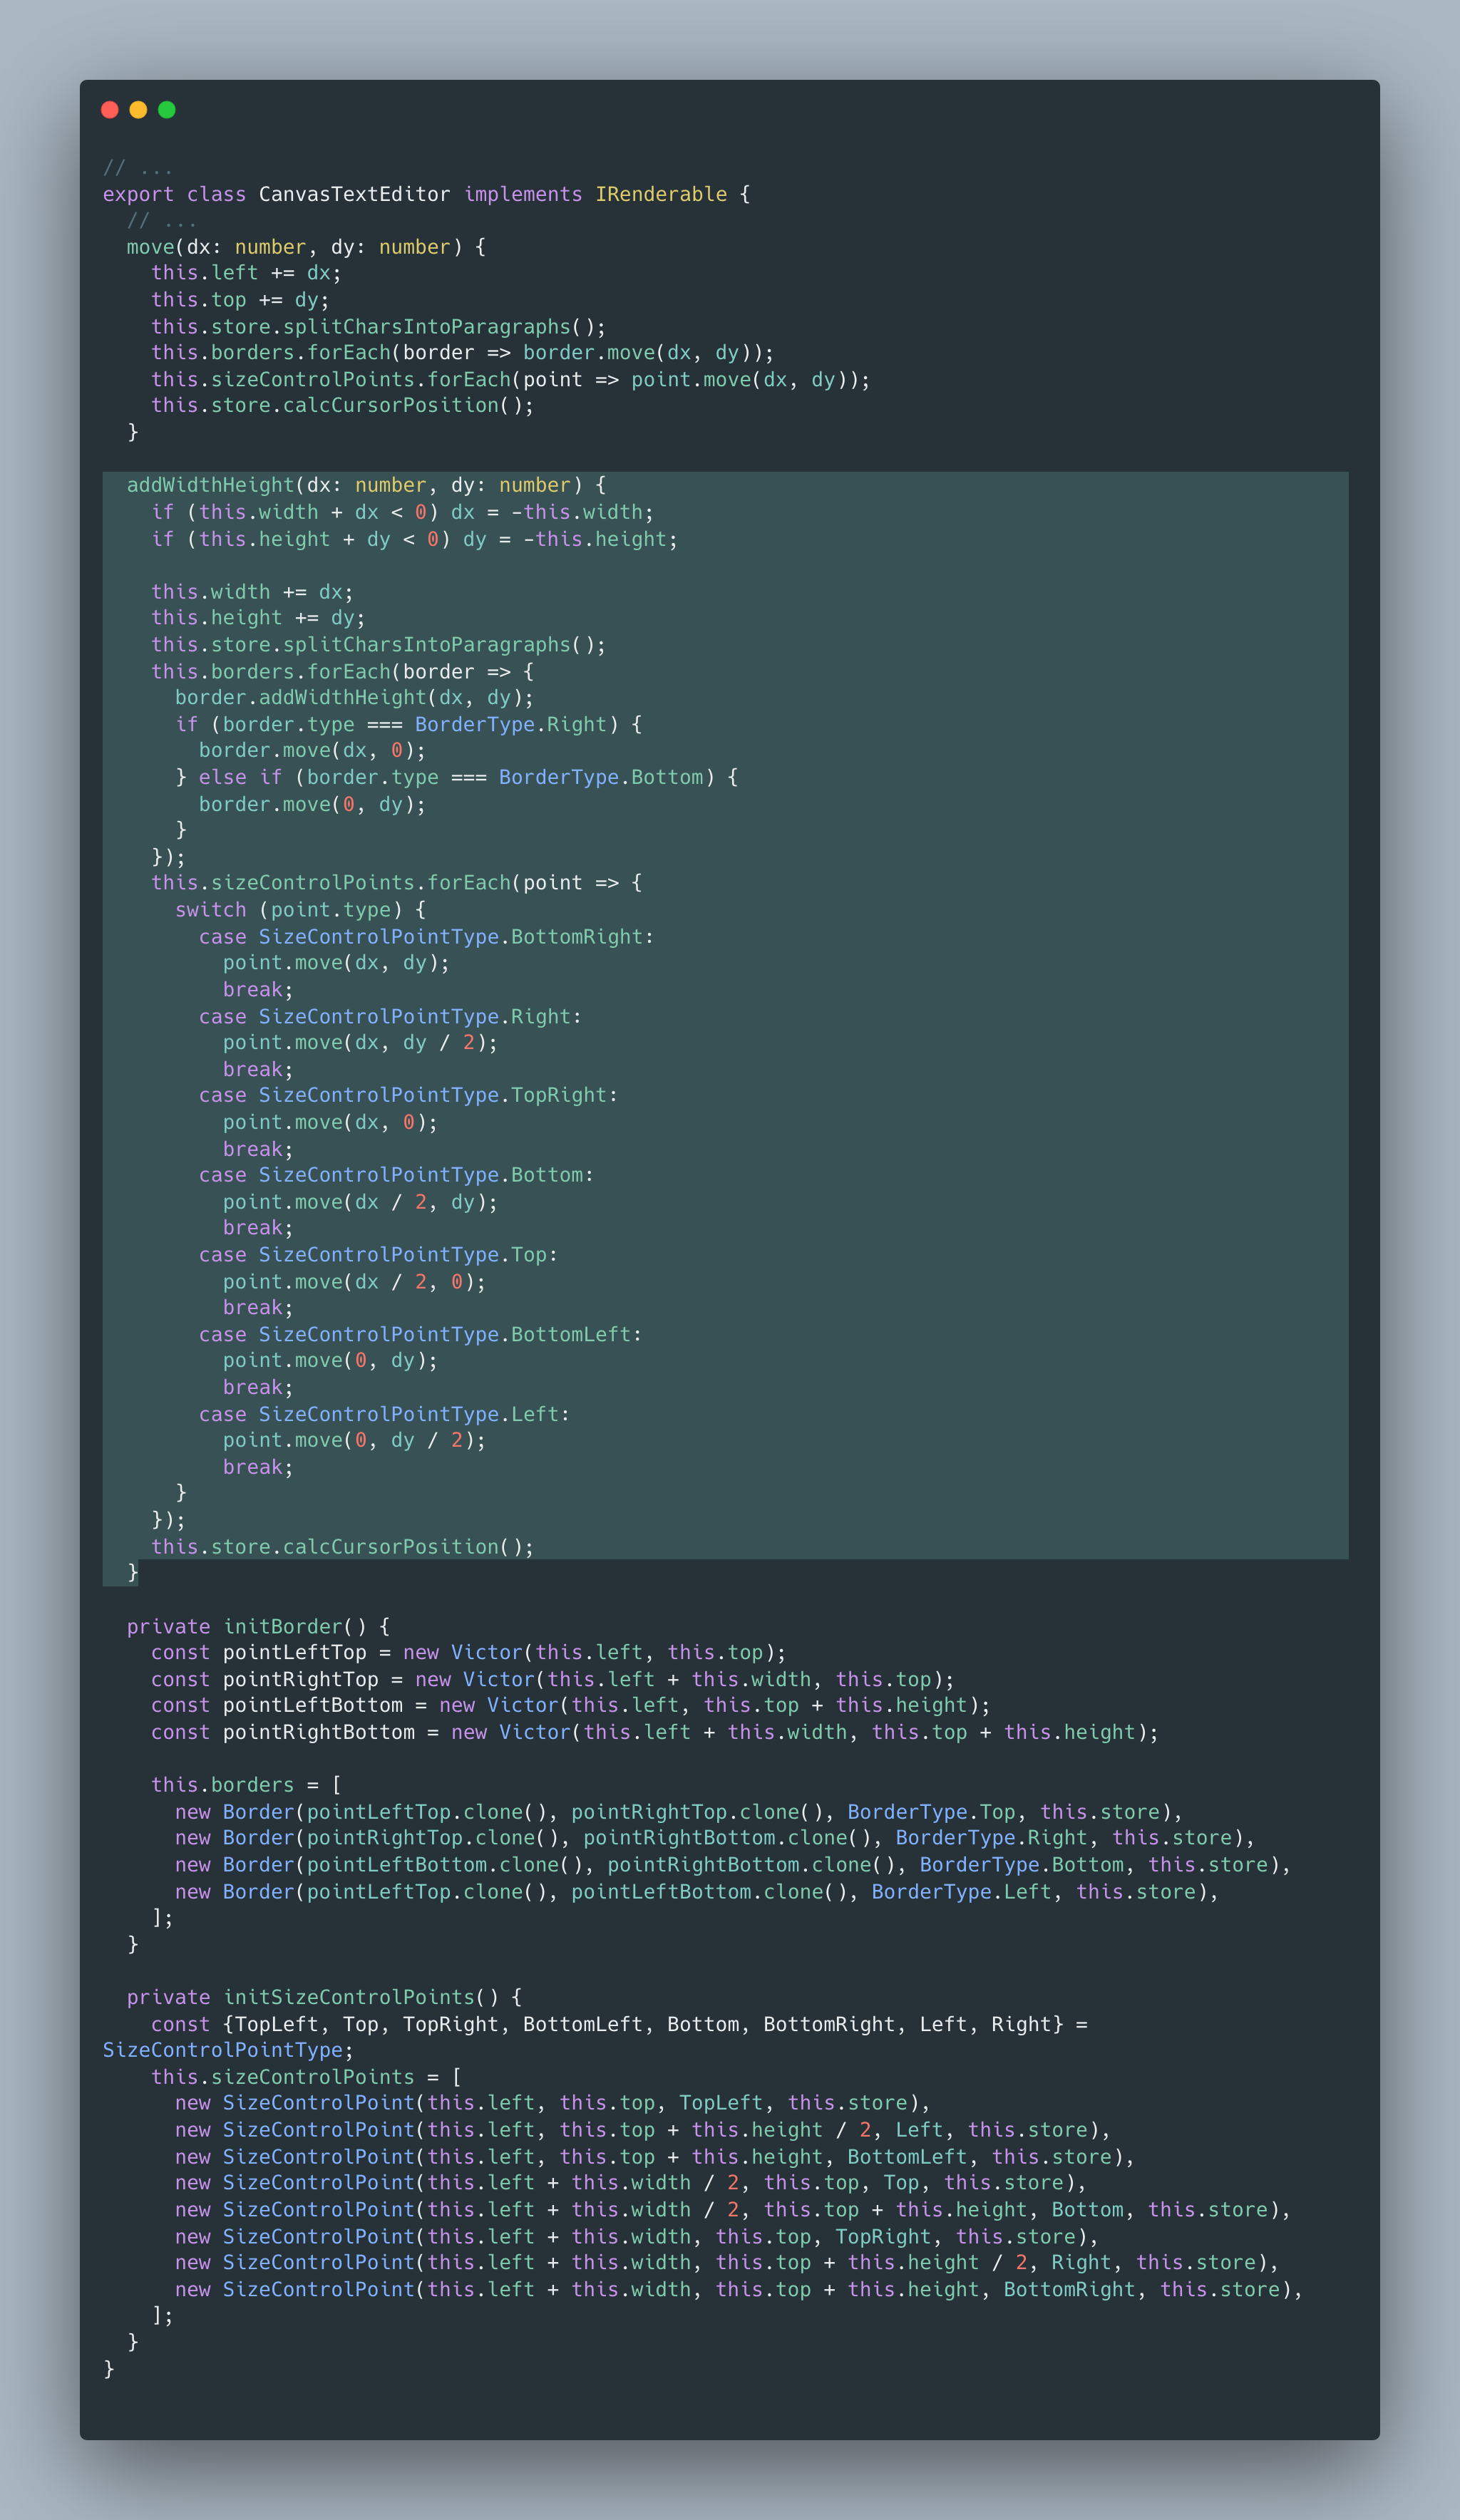
Task: Click the yellow minimize window dot
Action: tap(138, 110)
